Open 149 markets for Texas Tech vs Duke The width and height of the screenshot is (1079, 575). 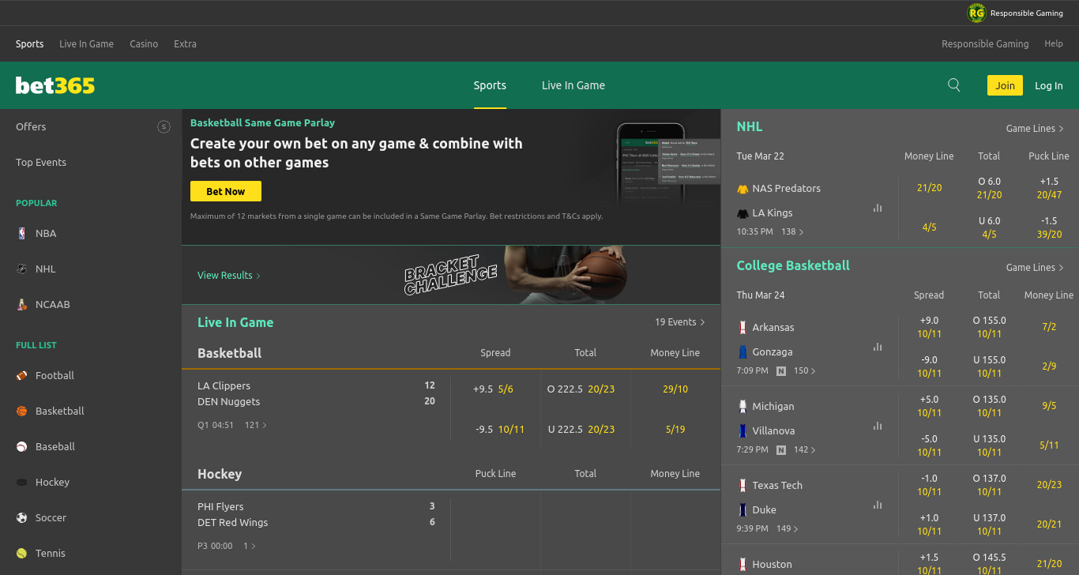click(x=788, y=528)
